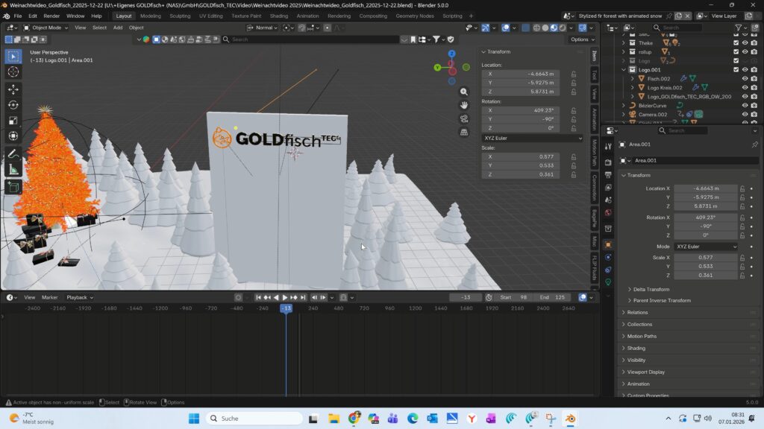Expand Logo Kreis.002 tree item

coord(633,88)
